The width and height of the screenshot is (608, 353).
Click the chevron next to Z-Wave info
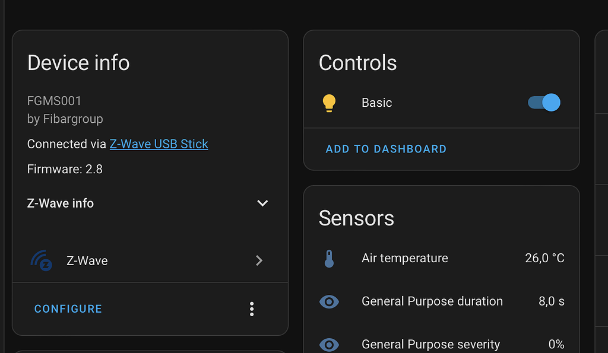pos(262,203)
